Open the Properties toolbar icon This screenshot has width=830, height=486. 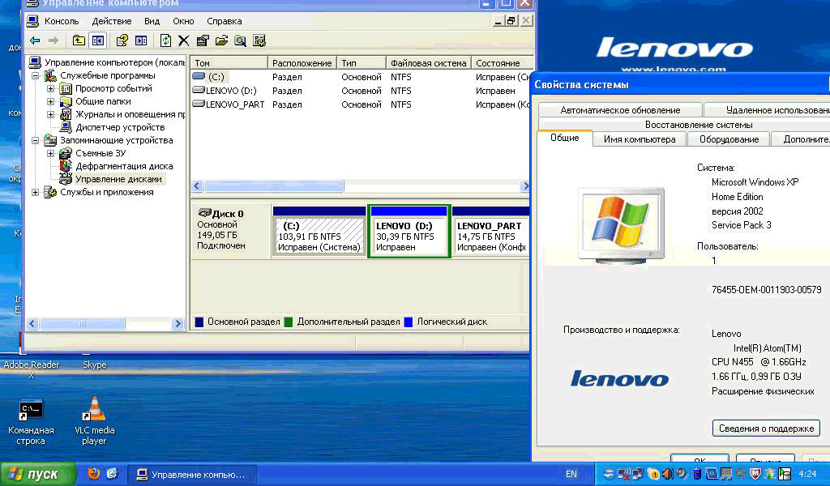202,40
